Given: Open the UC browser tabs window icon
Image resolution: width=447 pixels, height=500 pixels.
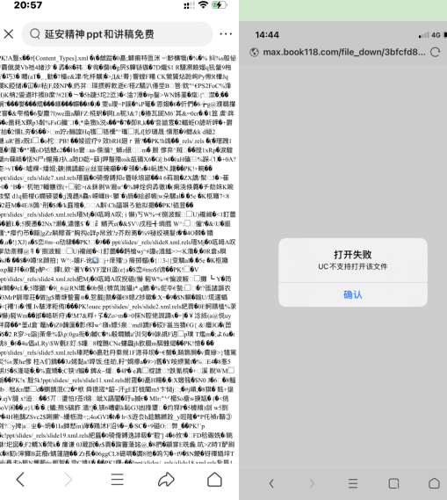Looking at the screenshot, I should 393,483.
